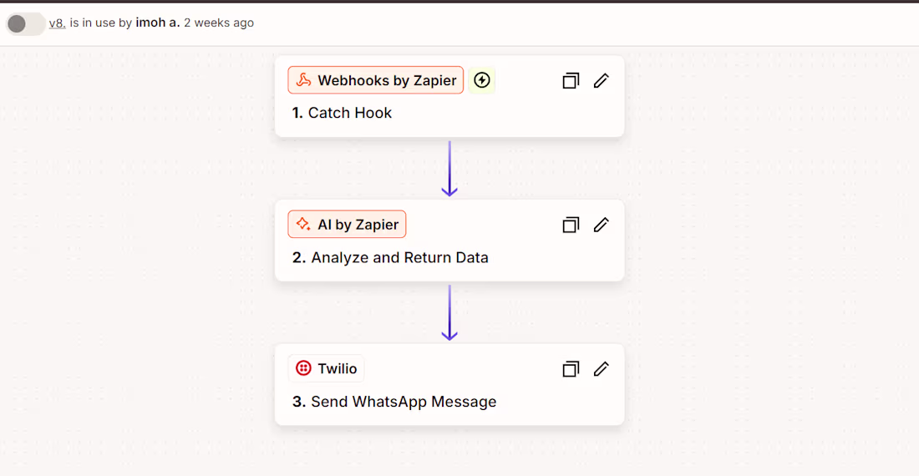Viewport: 919px width, 476px height.
Task: Duplicate the Catch Hook step
Action: coord(571,81)
